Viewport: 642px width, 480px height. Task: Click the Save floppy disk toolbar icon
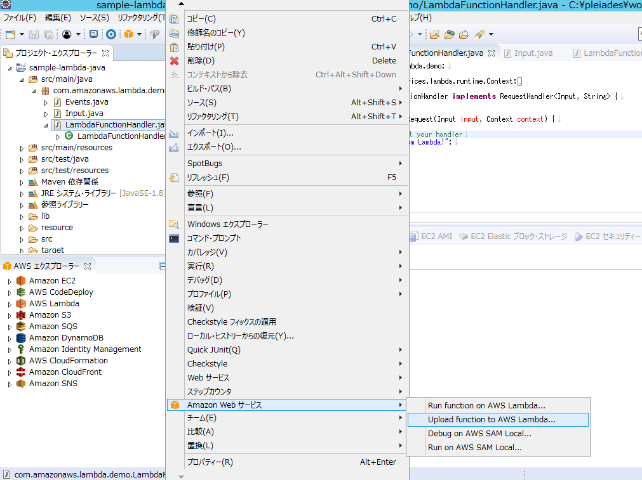34,34
